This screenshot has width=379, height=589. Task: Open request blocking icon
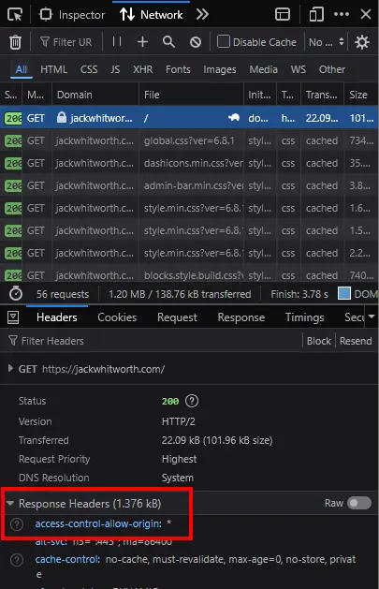coord(196,42)
